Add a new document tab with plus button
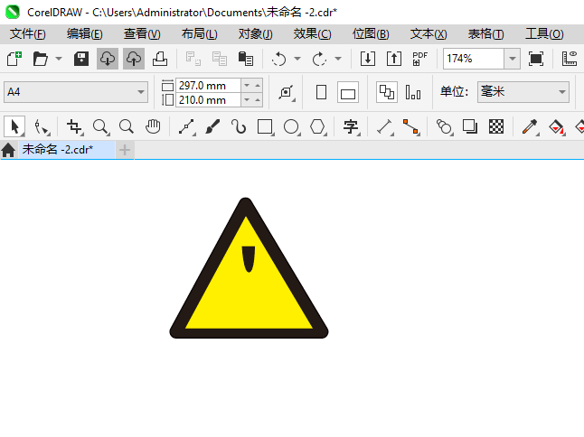 pyautogui.click(x=125, y=150)
